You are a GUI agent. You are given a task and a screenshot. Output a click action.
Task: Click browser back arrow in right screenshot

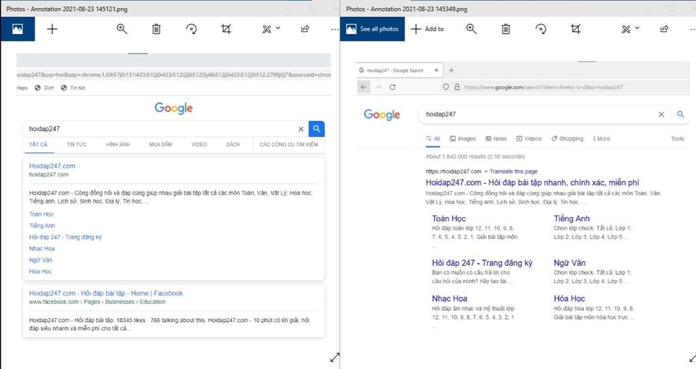[x=364, y=88]
